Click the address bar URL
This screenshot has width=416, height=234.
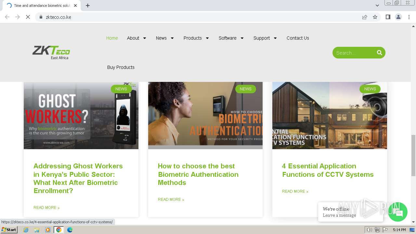(x=58, y=17)
